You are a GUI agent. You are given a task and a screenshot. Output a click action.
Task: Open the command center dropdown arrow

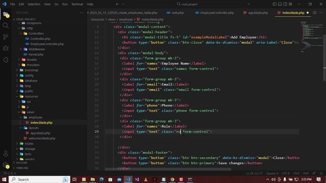pyautogui.click(x=249, y=4)
